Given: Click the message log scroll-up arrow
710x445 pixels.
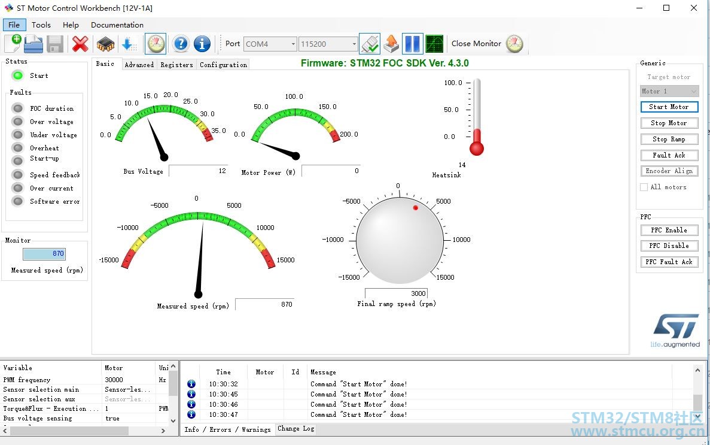Looking at the screenshot, I should pyautogui.click(x=698, y=370).
